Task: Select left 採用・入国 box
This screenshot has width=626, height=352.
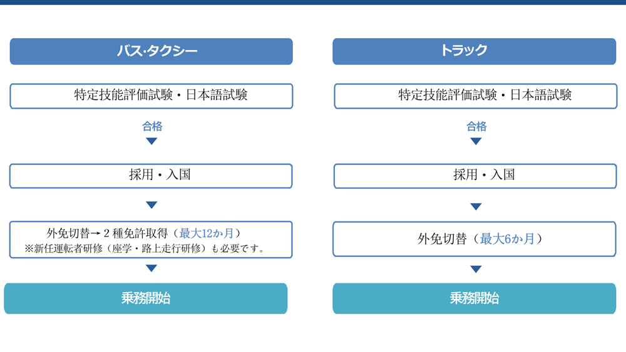Action: [151, 176]
